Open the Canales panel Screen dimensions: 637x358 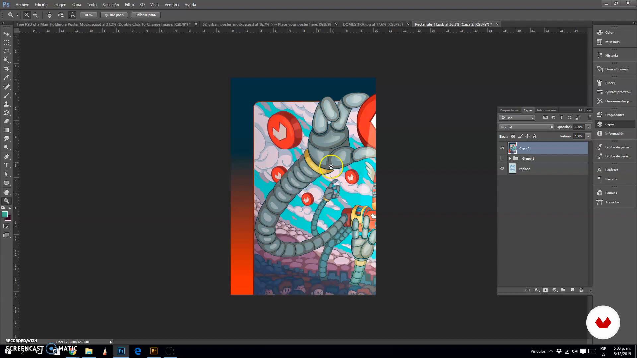tap(611, 193)
